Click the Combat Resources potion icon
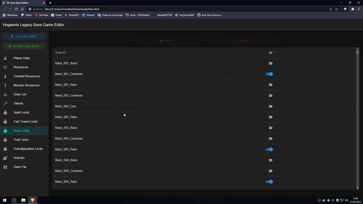The width and height of the screenshot is (363, 204). coord(5,76)
